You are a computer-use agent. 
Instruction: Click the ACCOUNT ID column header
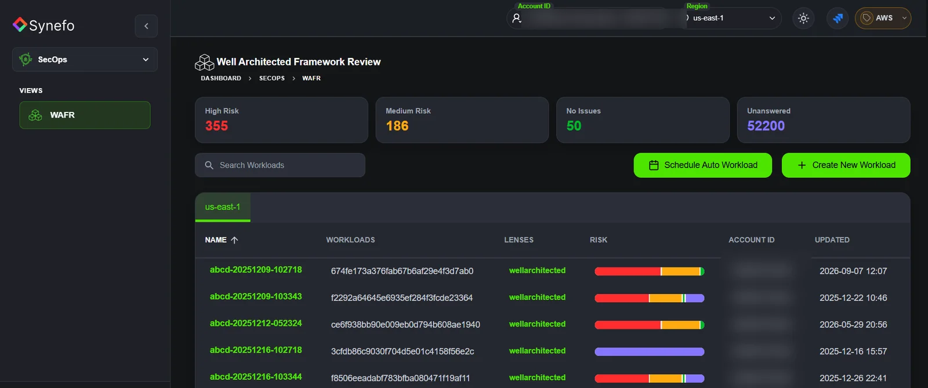(752, 240)
